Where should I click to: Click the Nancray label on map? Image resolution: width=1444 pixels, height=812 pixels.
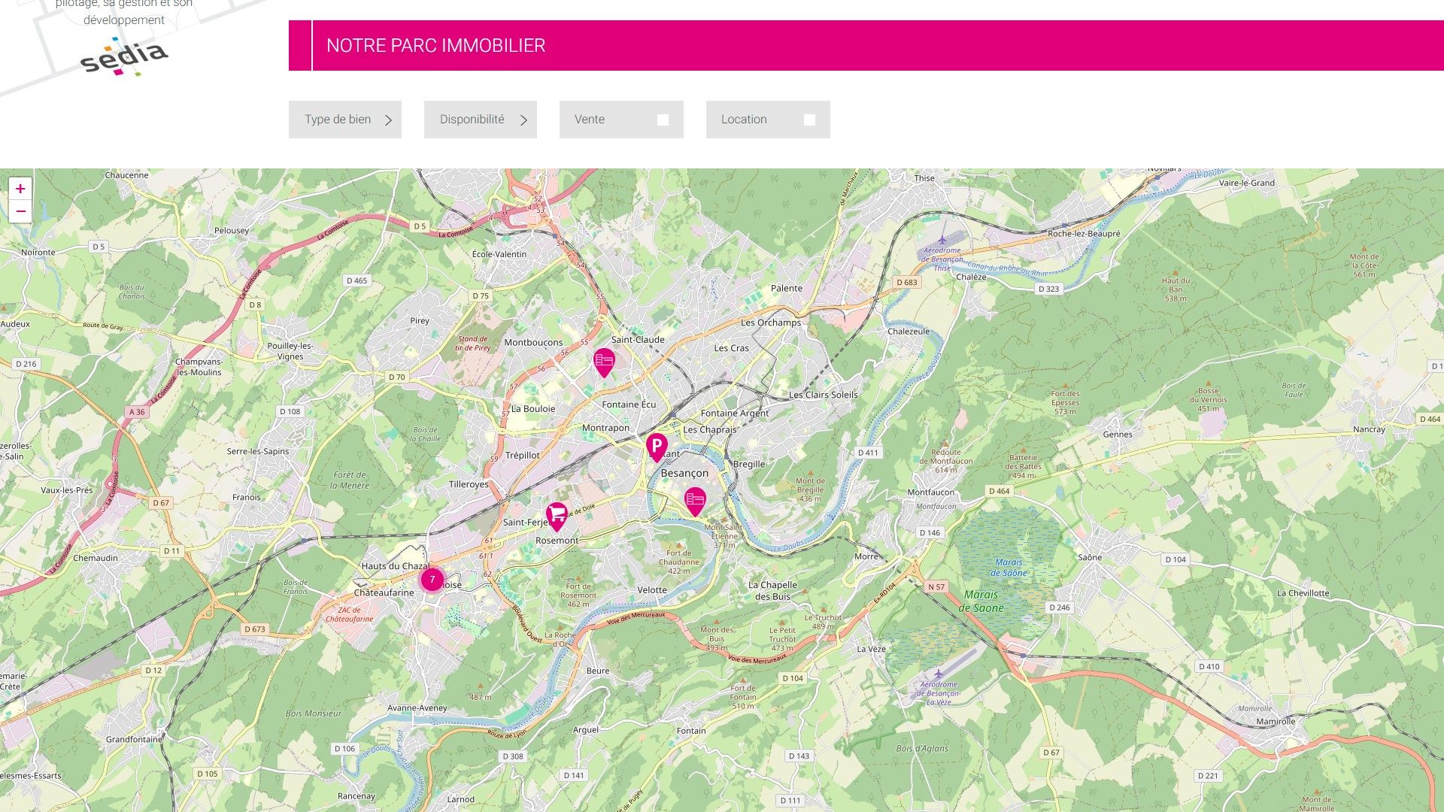click(1369, 429)
